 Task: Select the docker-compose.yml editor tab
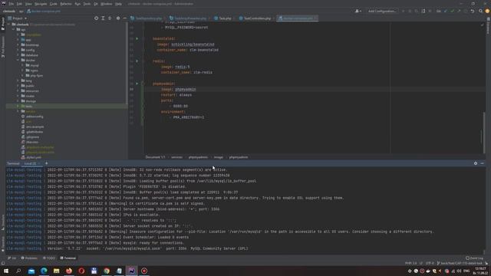(298, 18)
